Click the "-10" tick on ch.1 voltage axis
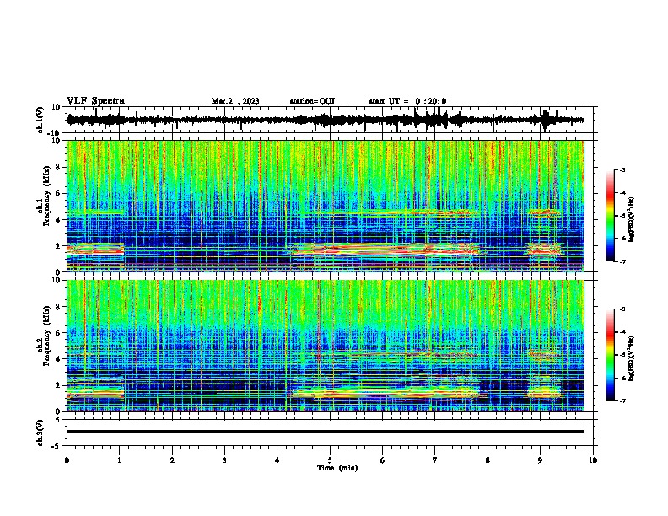668x516 pixels. coord(55,132)
